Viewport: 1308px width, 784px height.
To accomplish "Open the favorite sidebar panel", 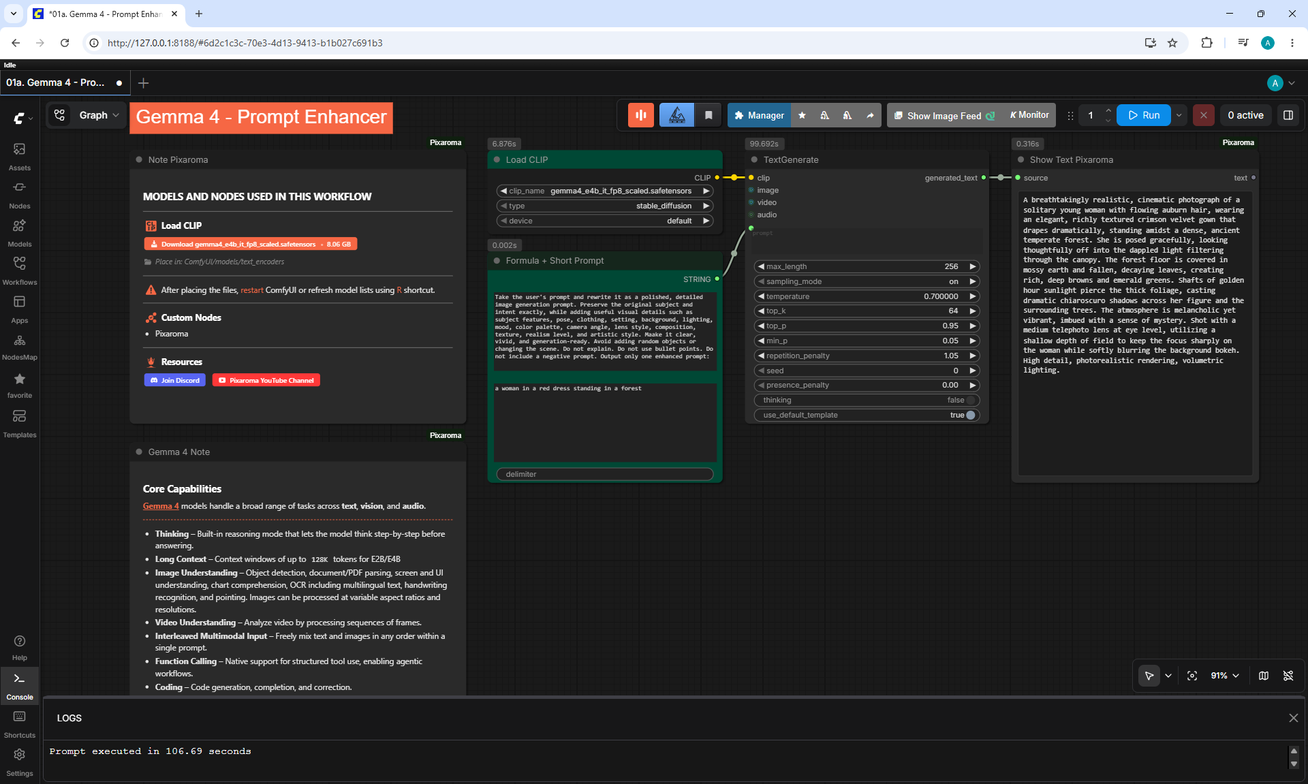I will [x=20, y=385].
